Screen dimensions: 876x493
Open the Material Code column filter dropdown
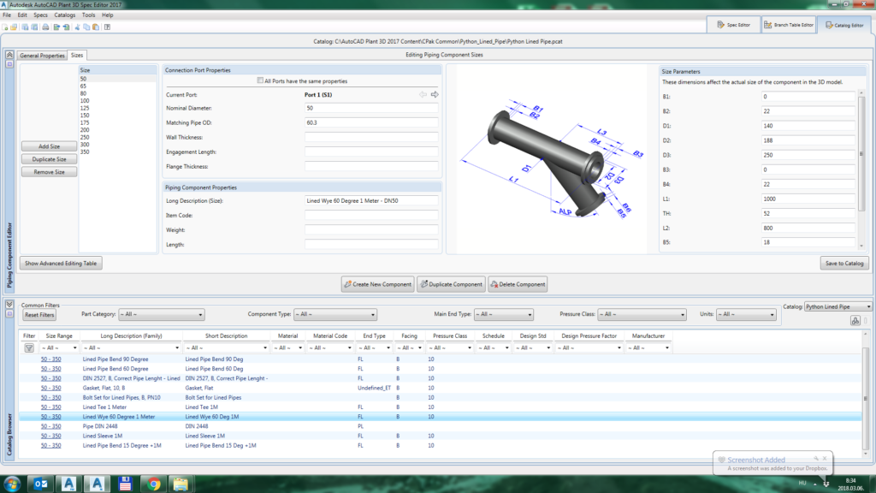[x=329, y=347]
